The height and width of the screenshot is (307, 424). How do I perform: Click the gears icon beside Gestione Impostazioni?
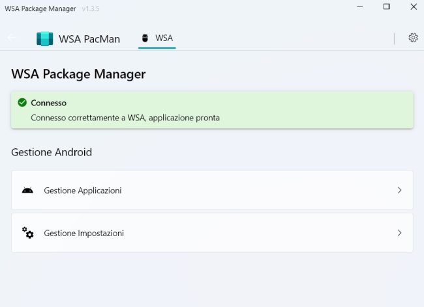[x=27, y=233]
